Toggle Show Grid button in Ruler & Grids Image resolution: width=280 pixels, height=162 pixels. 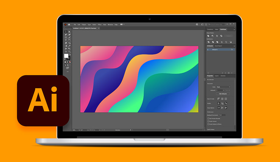coord(222,99)
